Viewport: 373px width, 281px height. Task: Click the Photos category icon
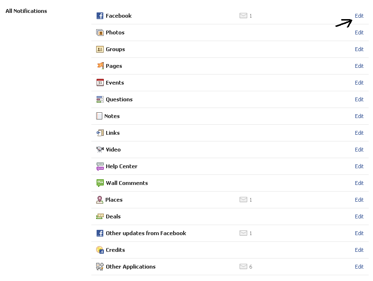99,32
